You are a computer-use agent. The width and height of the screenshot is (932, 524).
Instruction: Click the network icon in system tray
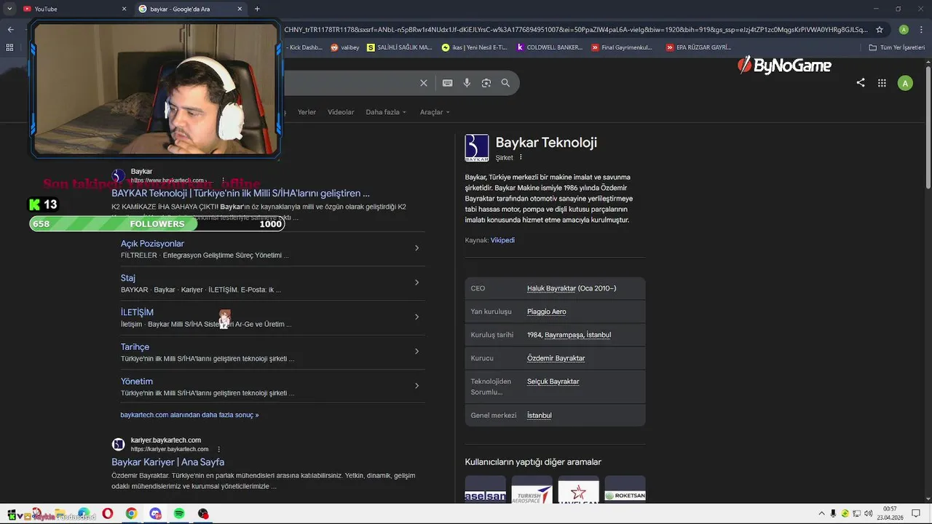tap(857, 514)
